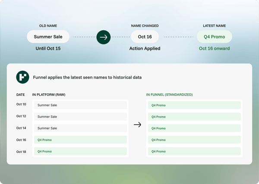Click the Until Oct 15 caption
The height and width of the screenshot is (184, 259).
[48, 48]
